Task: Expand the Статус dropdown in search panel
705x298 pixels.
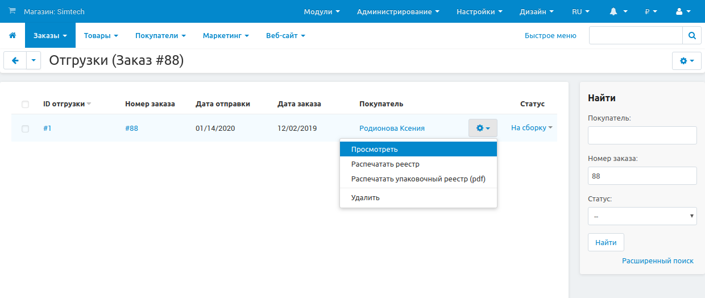Action: [642, 216]
